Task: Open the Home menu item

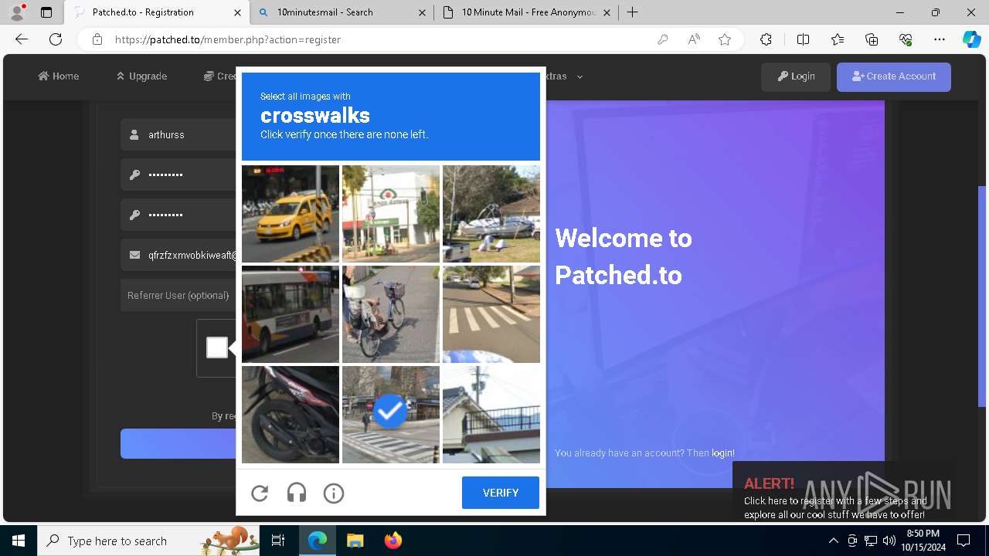Action: (x=59, y=76)
